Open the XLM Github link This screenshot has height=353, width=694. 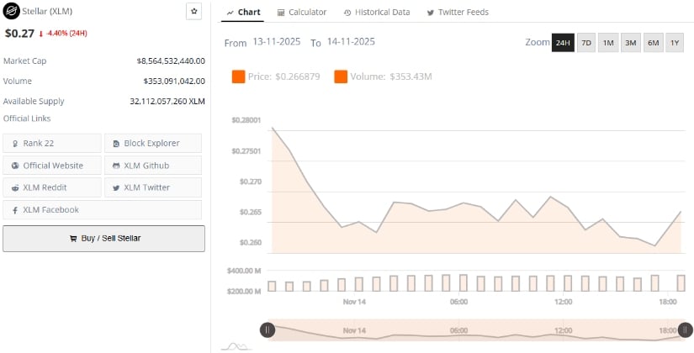153,166
